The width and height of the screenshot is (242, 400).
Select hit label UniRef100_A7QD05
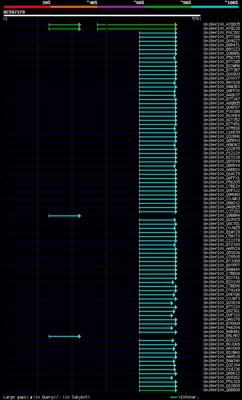[222, 24]
